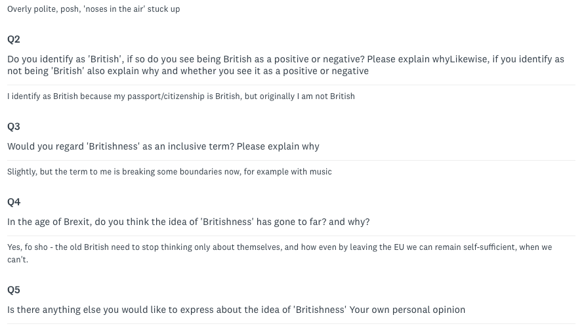Click the word 'music' in Q3 answer
Screen dimensions: 584x328
tap(320, 172)
